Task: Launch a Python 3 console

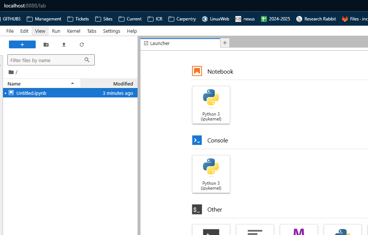Action: tap(211, 174)
